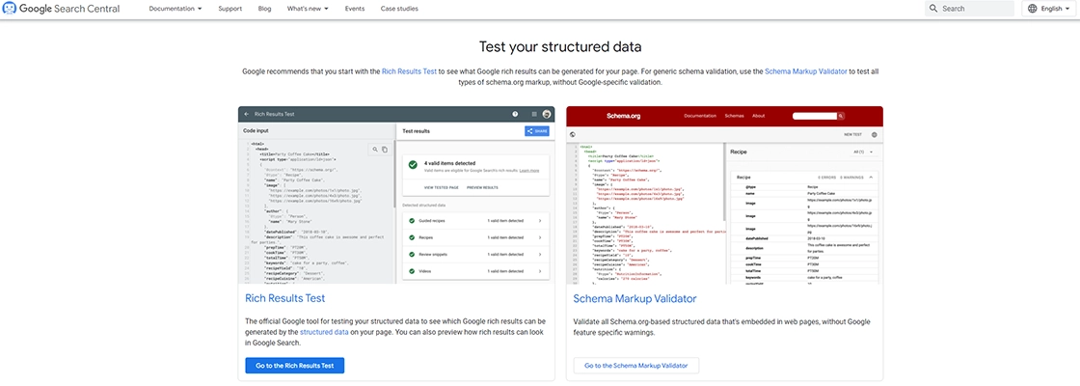Open the Case studies page
This screenshot has height=386, width=1080.
point(399,9)
